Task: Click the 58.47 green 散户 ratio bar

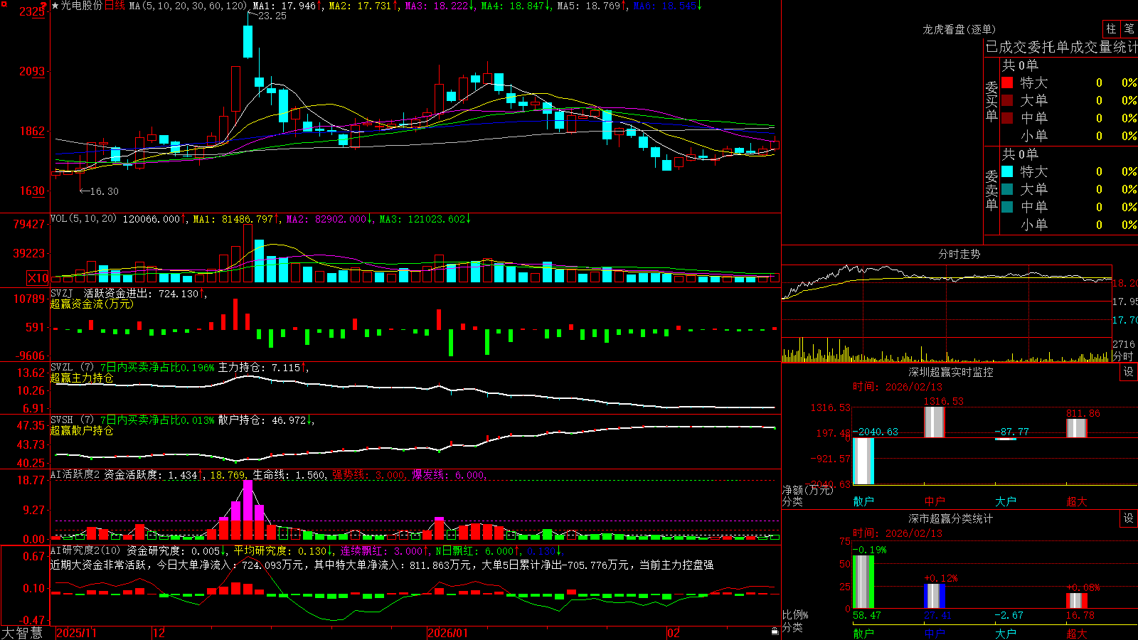Action: [x=863, y=582]
